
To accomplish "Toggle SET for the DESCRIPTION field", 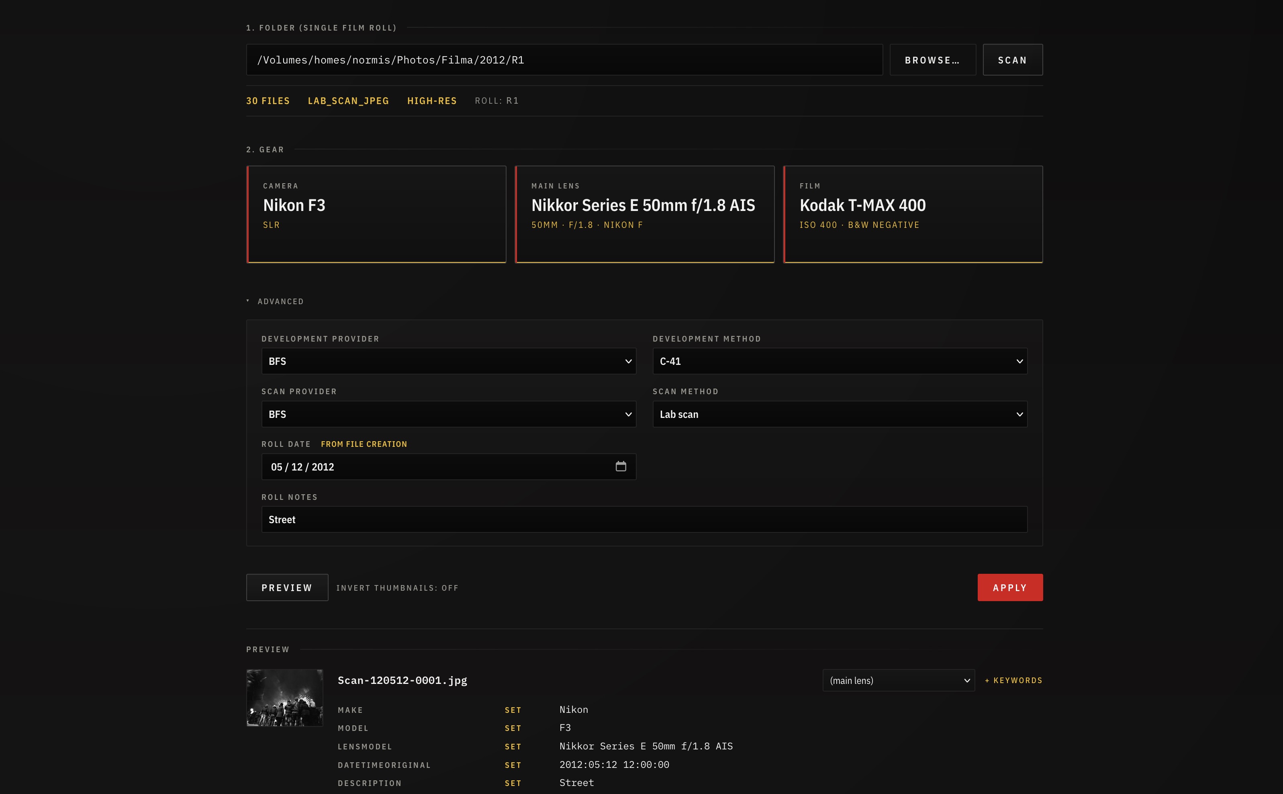I will [x=513, y=783].
